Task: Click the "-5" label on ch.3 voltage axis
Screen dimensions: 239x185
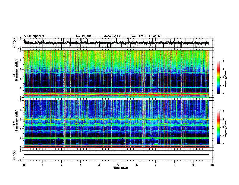Action: (20, 160)
